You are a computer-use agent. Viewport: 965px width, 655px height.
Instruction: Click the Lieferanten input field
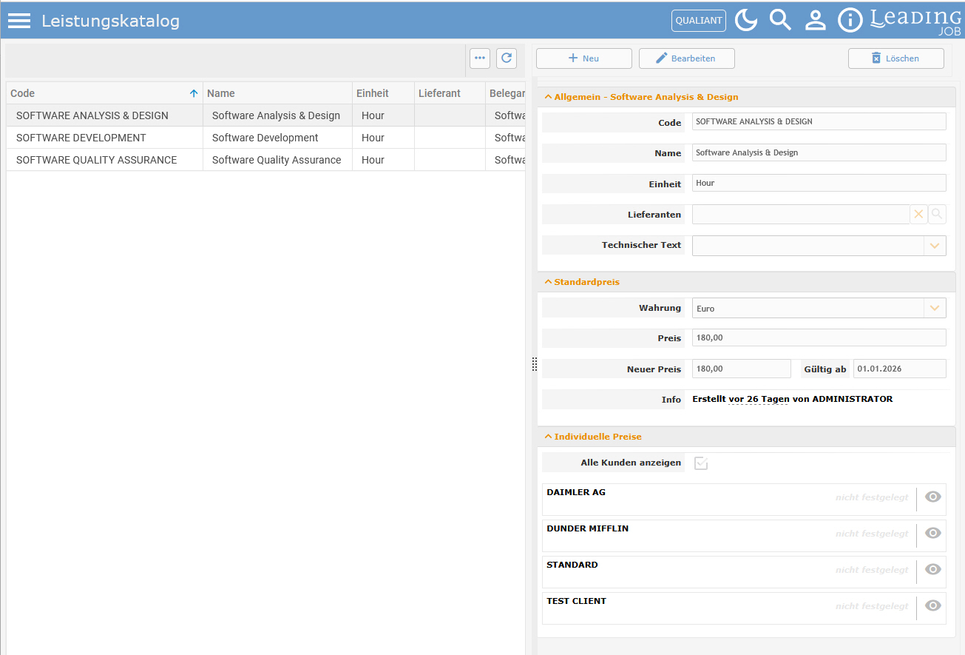[801, 214]
